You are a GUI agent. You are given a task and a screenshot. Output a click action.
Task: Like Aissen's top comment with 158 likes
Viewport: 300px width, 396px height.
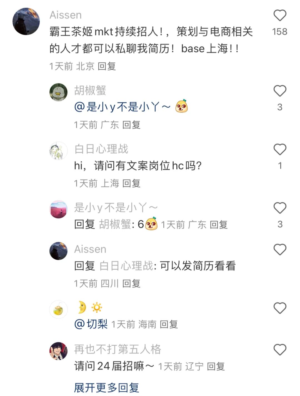tap(280, 15)
